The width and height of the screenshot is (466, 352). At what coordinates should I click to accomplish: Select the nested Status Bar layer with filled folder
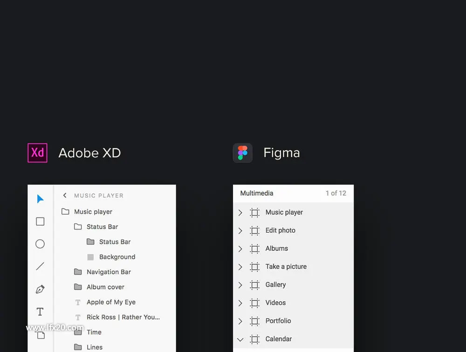tap(115, 242)
